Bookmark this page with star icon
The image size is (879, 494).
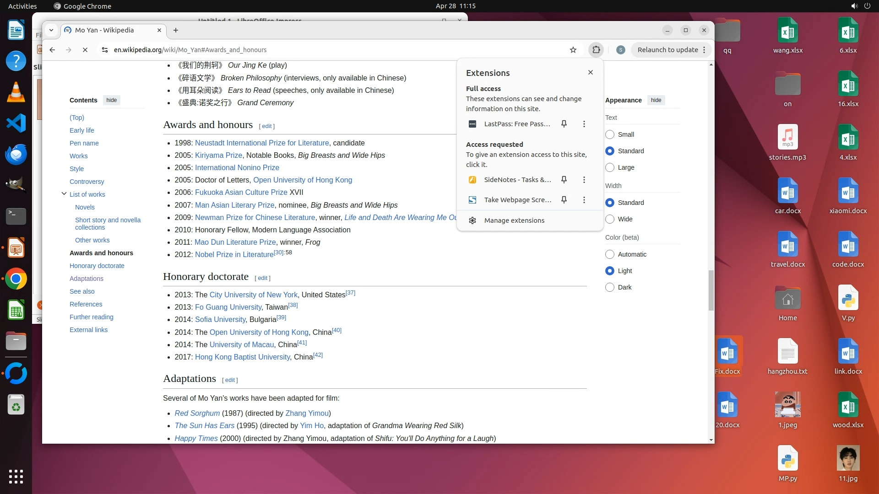pos(573,50)
